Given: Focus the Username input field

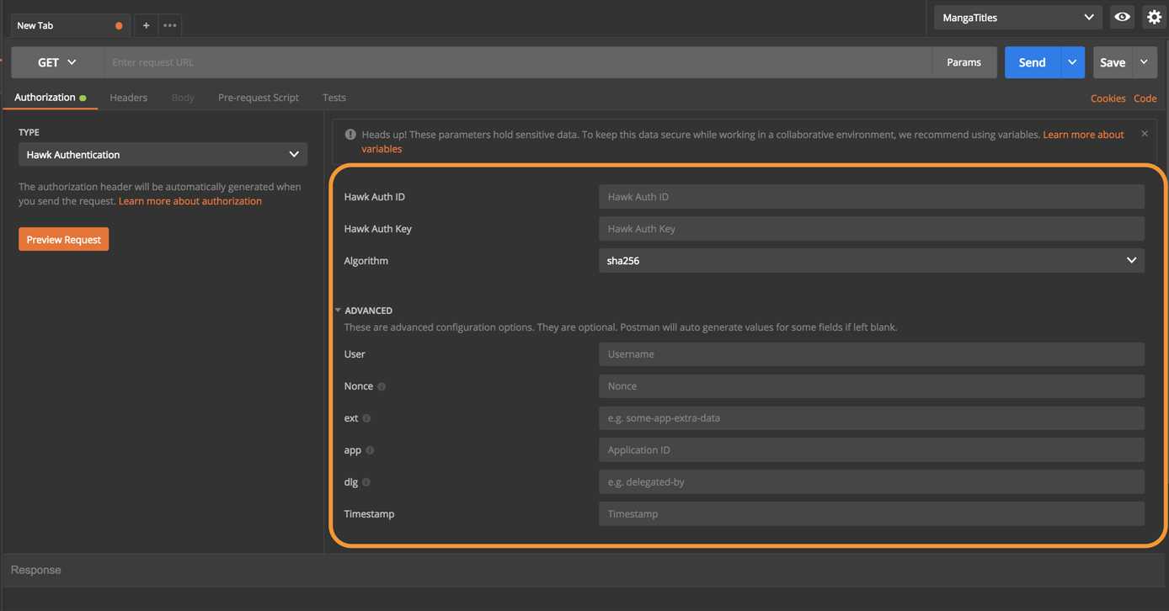Looking at the screenshot, I should 871,354.
